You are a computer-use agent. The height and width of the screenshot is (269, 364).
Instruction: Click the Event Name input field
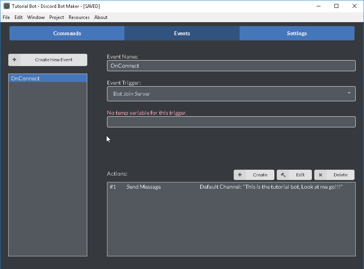point(231,66)
